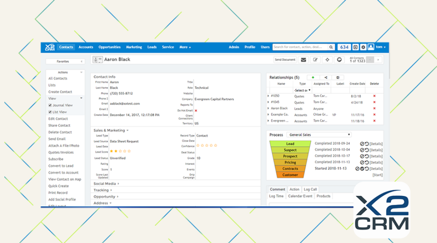Click the contact card icon beside Aaron Black

coord(98,60)
